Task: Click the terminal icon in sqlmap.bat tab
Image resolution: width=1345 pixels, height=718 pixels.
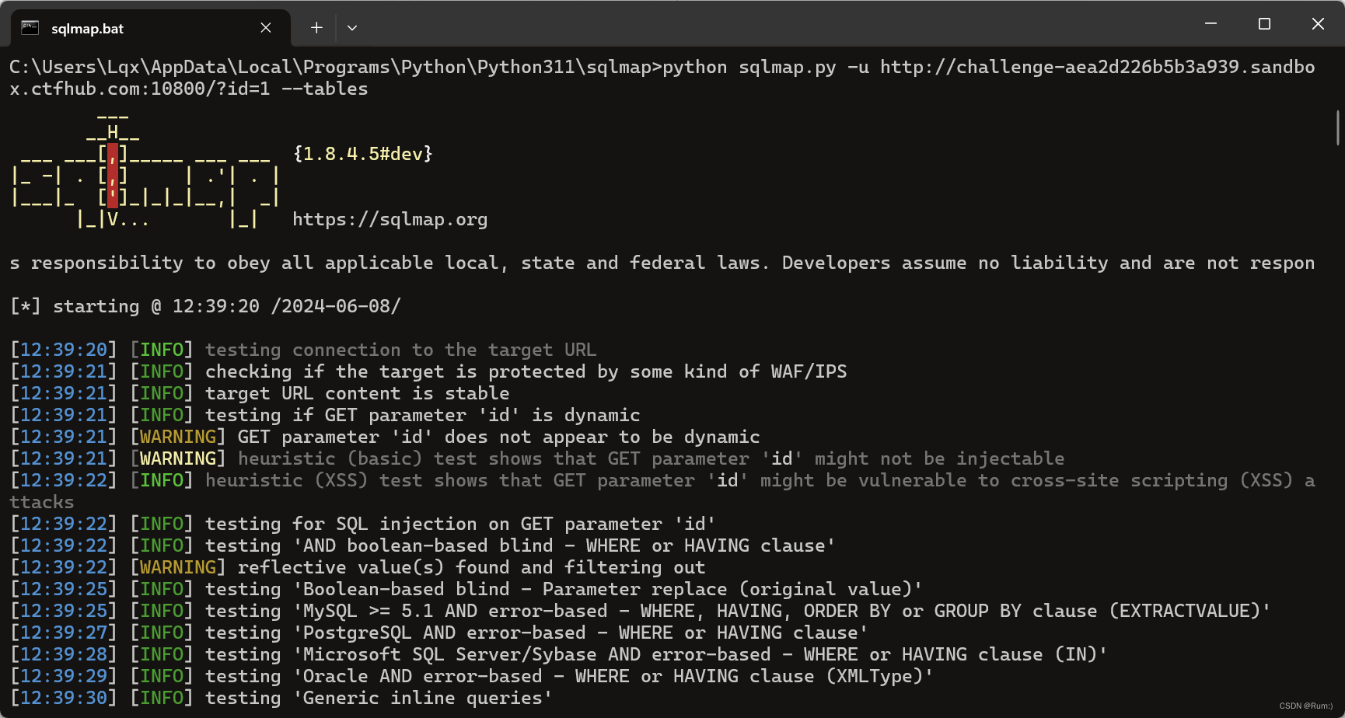Action: [x=30, y=28]
